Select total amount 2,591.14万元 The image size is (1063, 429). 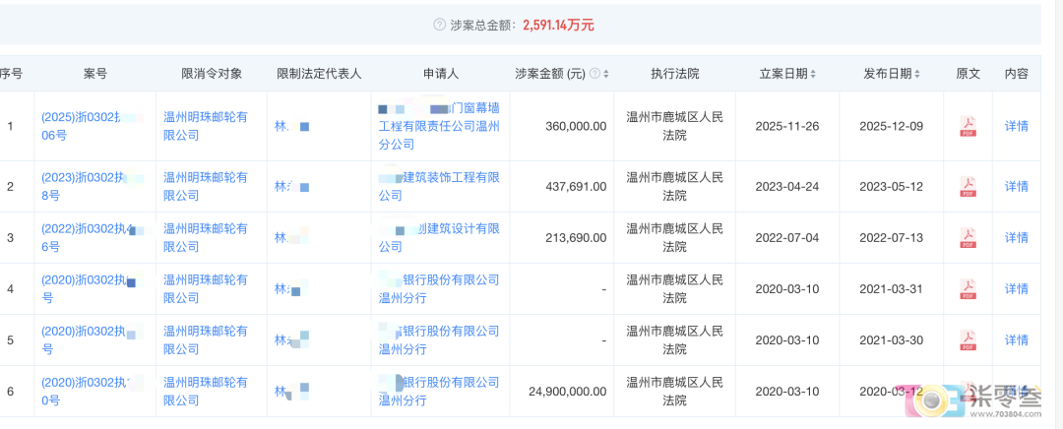point(558,25)
